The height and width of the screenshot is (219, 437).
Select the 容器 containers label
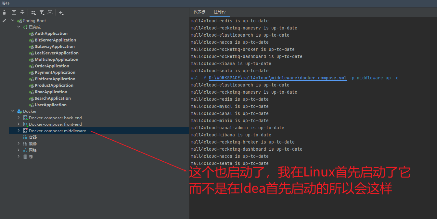(33, 137)
